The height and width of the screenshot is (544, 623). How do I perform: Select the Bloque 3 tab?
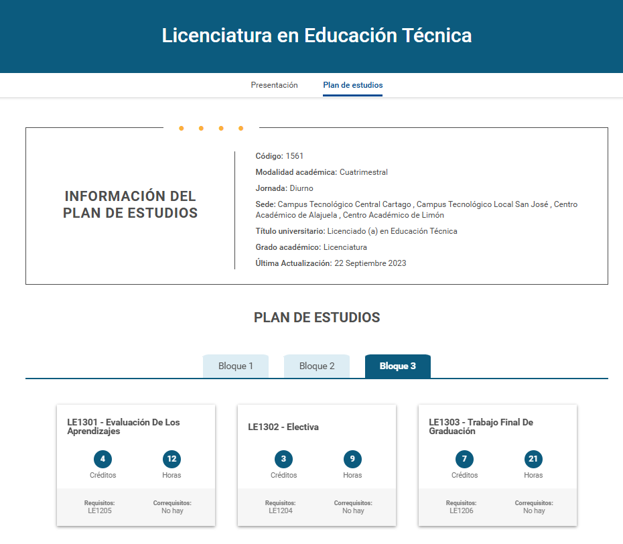pos(398,366)
